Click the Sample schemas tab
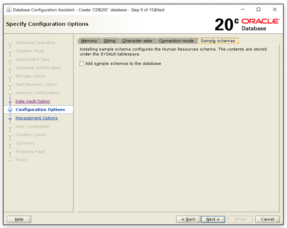 [x=218, y=41]
